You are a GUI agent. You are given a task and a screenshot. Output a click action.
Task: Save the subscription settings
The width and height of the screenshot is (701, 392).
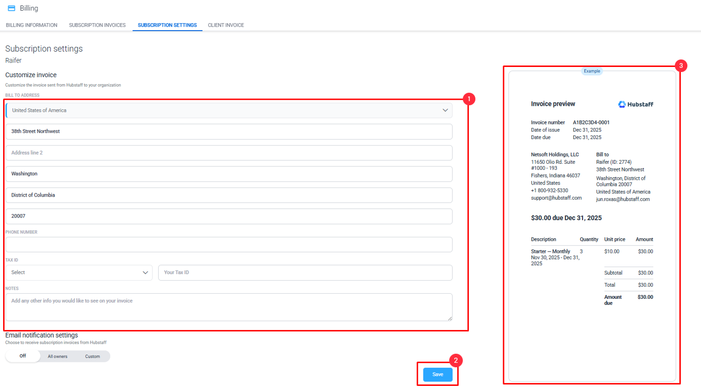tap(438, 374)
